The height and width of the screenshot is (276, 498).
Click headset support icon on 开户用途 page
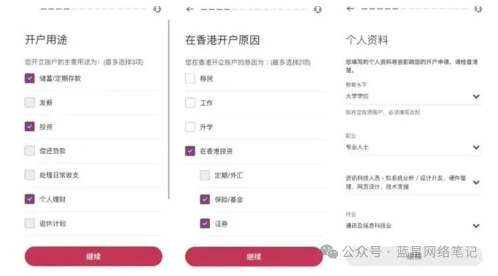tap(157, 9)
